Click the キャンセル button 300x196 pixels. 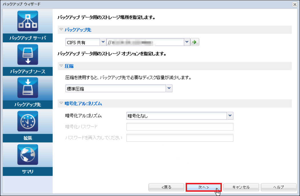(x=241, y=187)
